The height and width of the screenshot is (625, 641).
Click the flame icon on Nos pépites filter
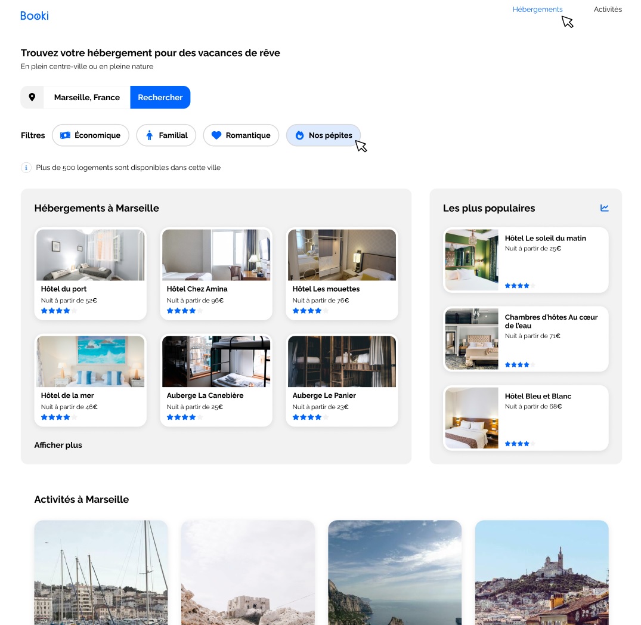299,135
